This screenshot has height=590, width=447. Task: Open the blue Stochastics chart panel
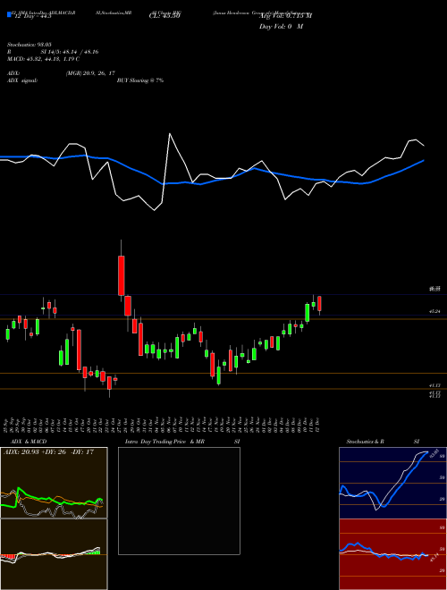(x=392, y=483)
